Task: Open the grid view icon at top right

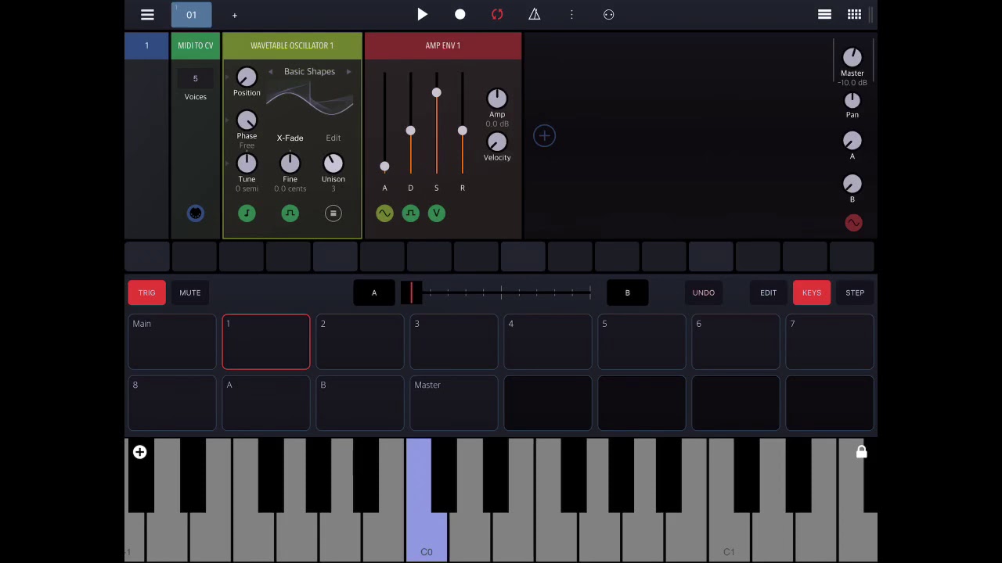Action: coord(854,14)
